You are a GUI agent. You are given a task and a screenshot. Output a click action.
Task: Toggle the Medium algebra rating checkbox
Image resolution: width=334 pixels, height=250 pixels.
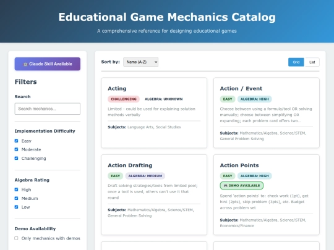pos(17,198)
